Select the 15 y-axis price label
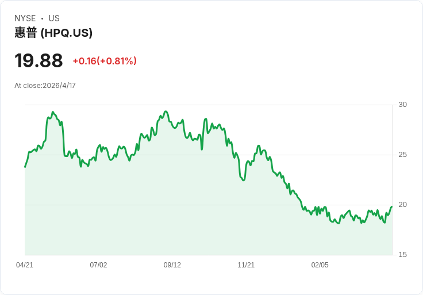 click(x=402, y=255)
